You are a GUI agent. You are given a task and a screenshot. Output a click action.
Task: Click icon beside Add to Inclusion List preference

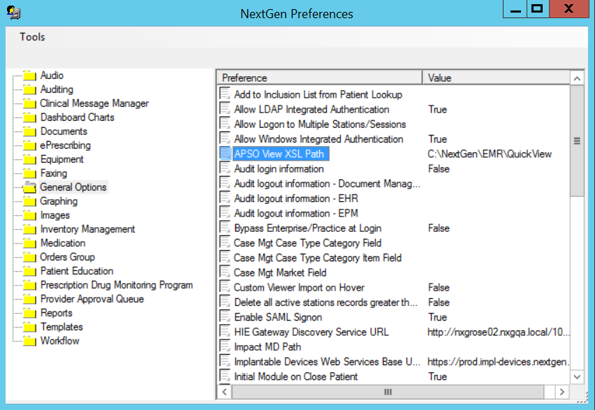[x=225, y=94]
